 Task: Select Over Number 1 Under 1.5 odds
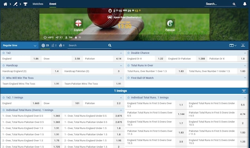pos(242,71)
